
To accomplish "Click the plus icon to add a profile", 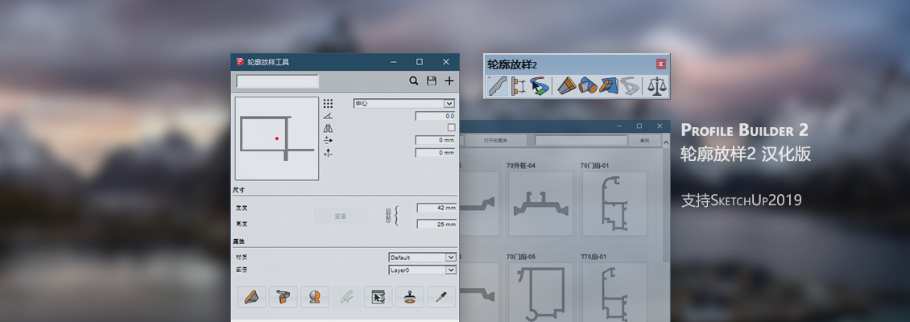I will click(x=449, y=81).
